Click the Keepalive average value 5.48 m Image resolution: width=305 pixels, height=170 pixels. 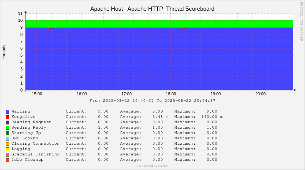click(160, 117)
